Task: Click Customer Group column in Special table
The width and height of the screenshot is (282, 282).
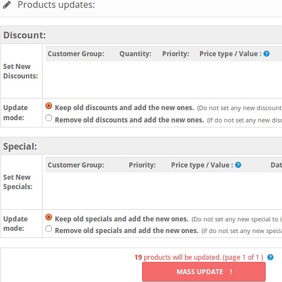Action: click(76, 165)
